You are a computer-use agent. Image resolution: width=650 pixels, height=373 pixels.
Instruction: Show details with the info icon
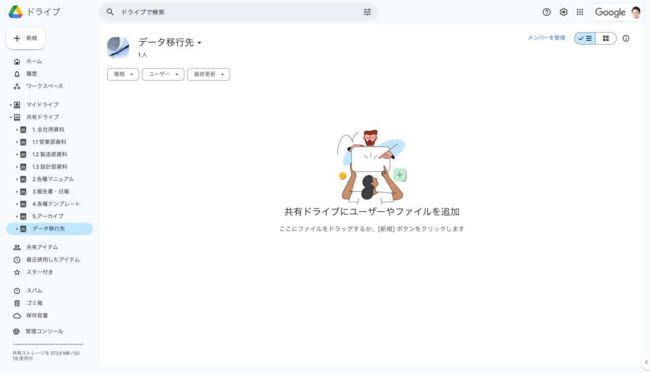626,39
